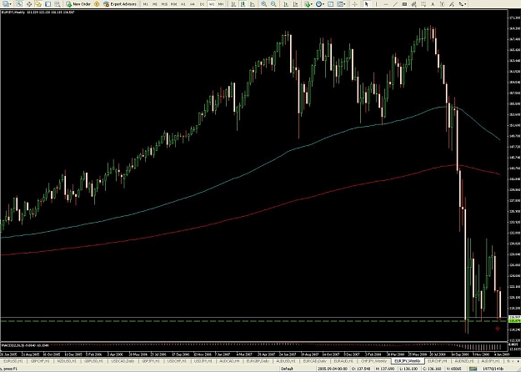Select line chart display mode
Viewport: 521px width, 372px height.
(x=253, y=4)
